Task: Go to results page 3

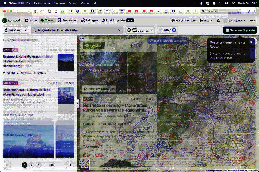Action: (38, 165)
